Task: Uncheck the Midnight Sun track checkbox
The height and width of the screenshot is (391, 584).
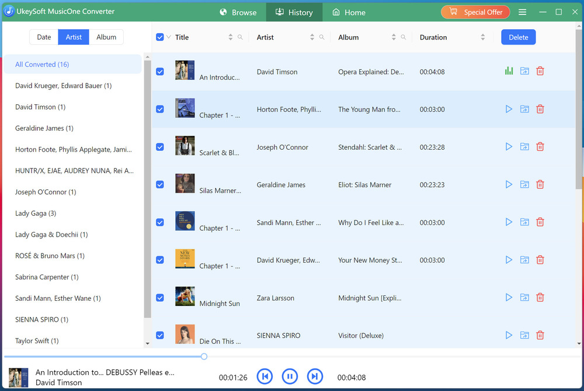Action: click(160, 298)
